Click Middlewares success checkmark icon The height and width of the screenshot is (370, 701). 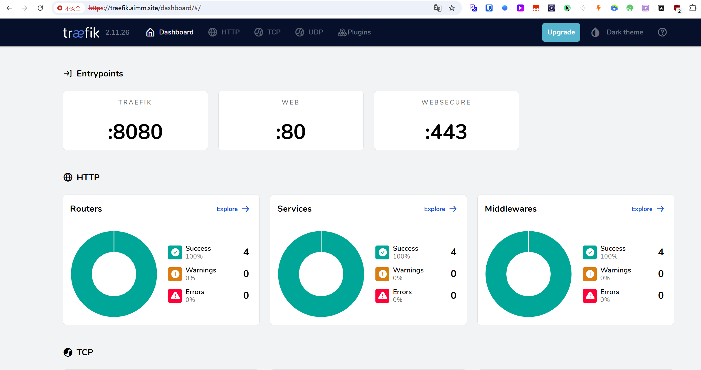(x=590, y=252)
